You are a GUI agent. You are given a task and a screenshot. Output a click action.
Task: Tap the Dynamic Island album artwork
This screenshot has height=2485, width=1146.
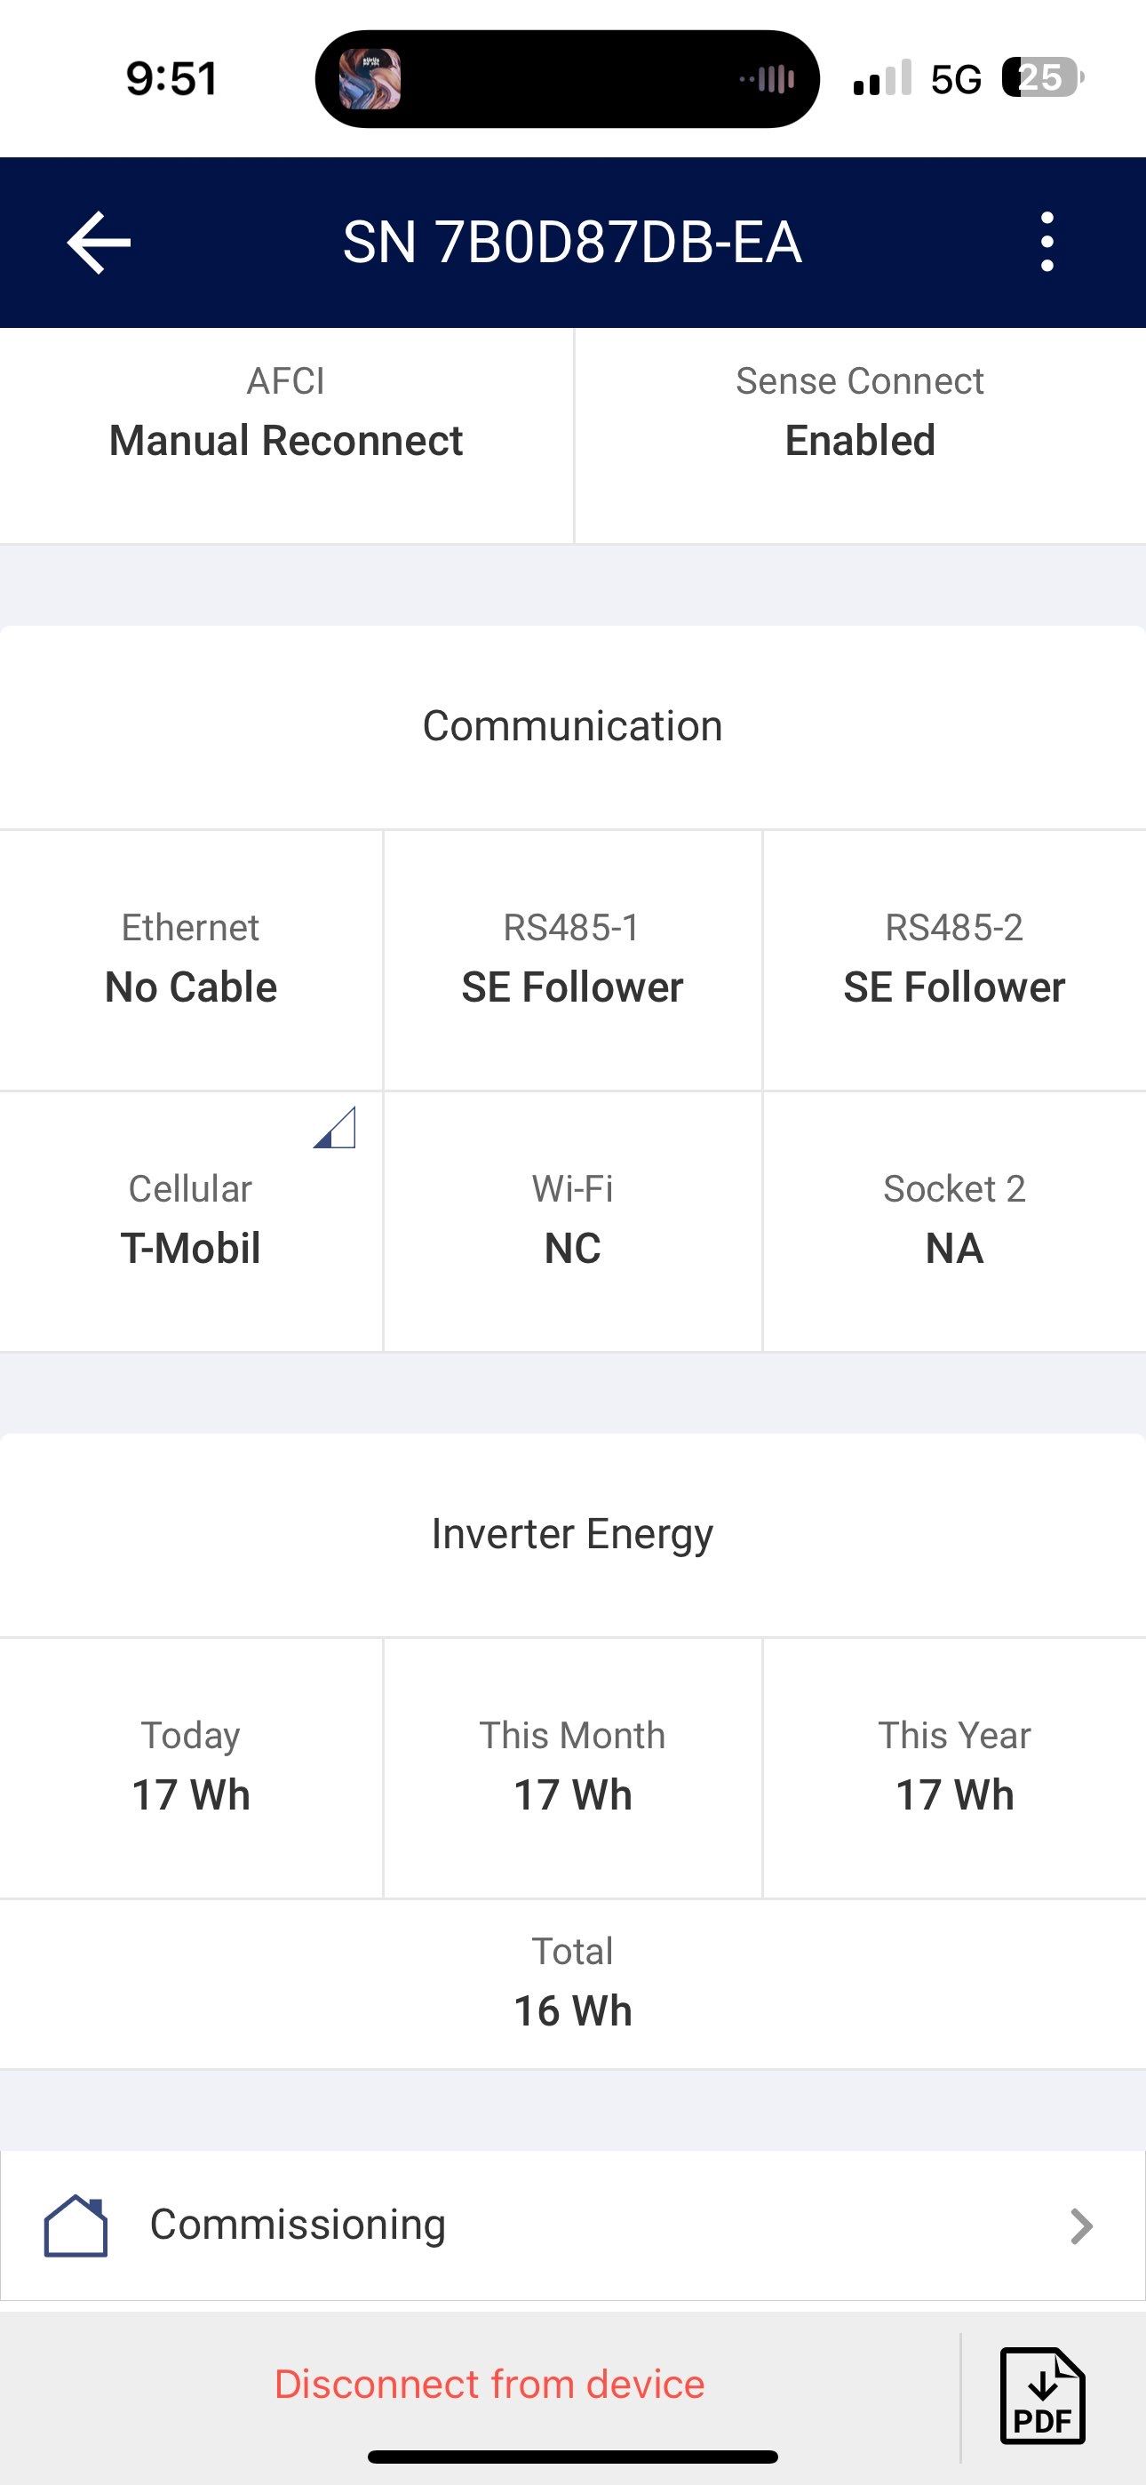(370, 79)
